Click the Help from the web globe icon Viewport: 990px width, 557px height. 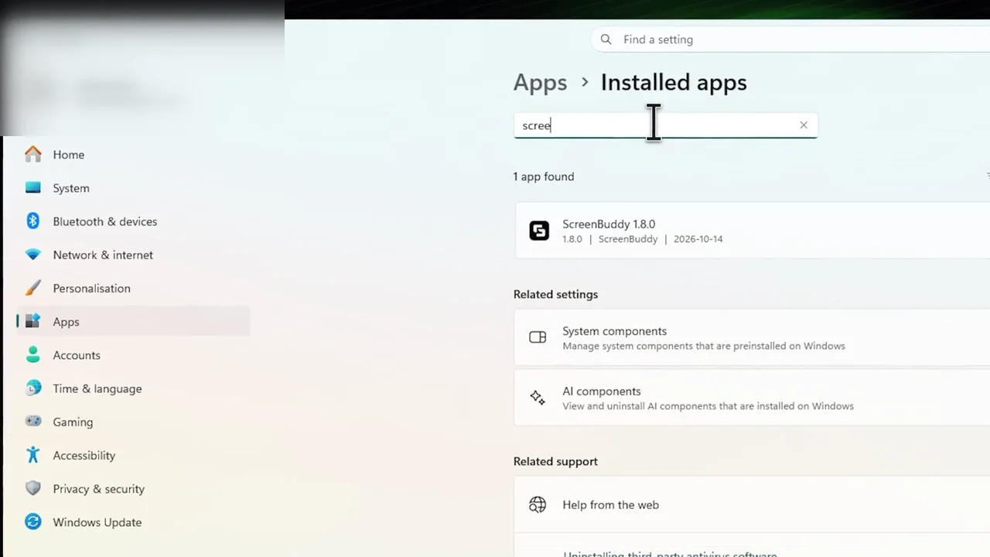click(538, 504)
